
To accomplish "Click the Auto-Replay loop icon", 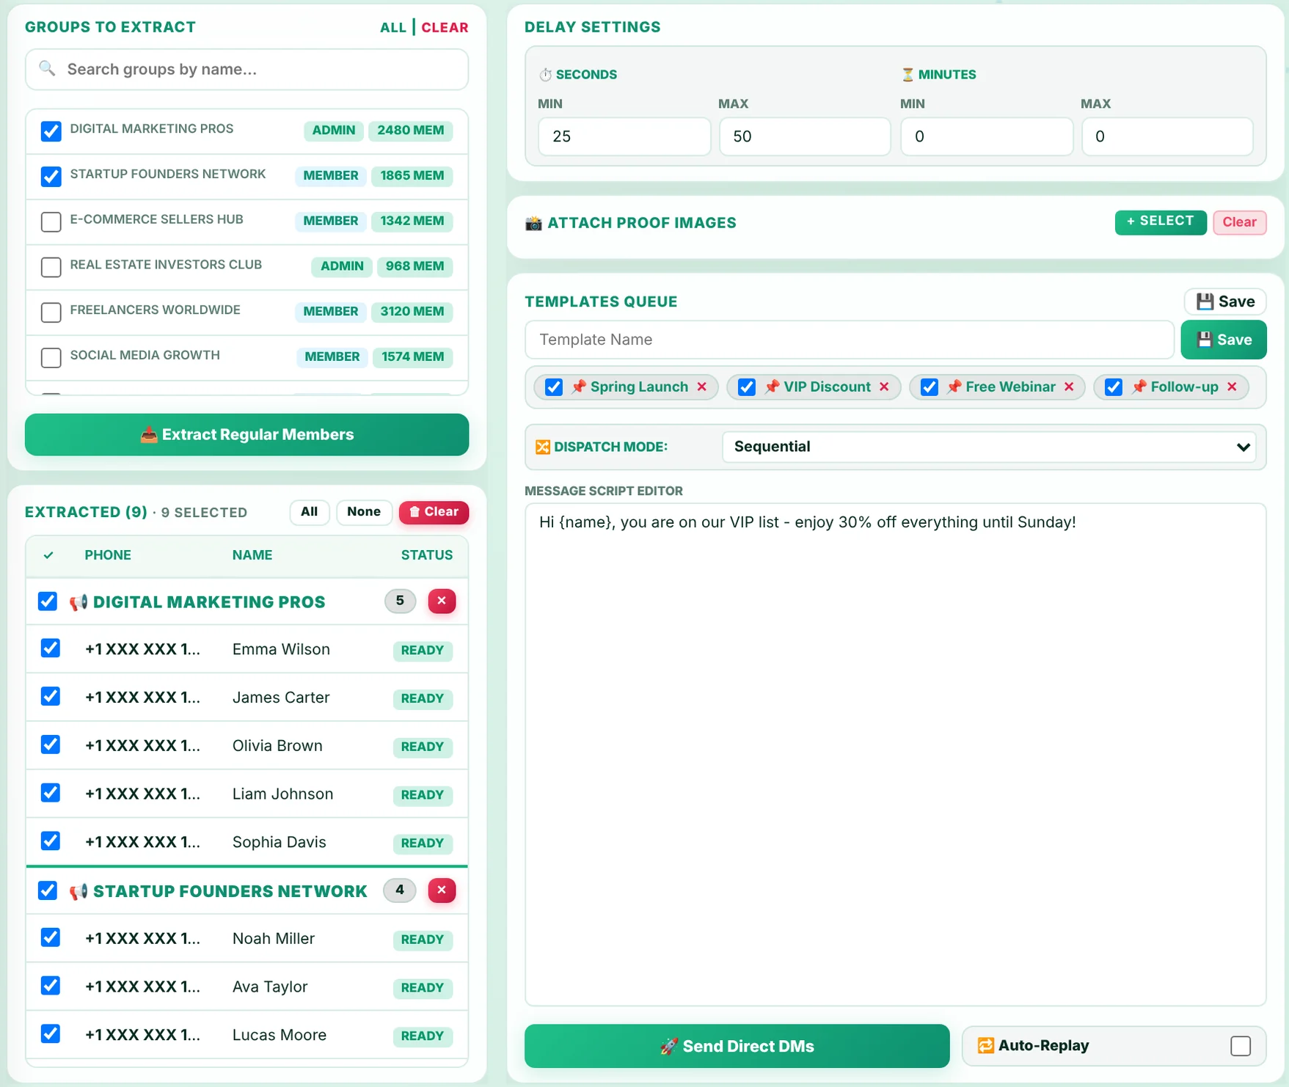I will (986, 1045).
